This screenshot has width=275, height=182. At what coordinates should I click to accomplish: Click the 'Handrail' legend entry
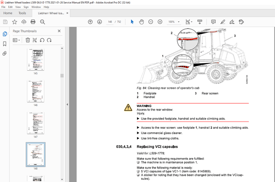click(149, 97)
